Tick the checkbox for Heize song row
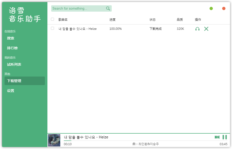 52,29
